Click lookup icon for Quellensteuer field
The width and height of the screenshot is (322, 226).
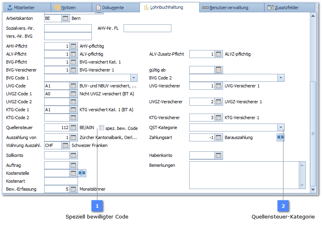[74, 128]
